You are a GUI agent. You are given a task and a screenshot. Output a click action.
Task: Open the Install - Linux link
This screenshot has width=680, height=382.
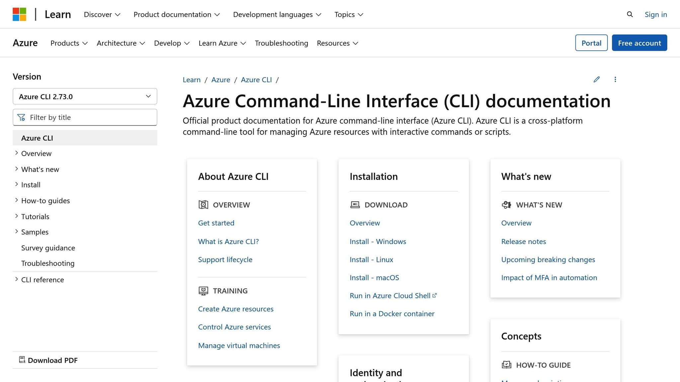click(371, 259)
